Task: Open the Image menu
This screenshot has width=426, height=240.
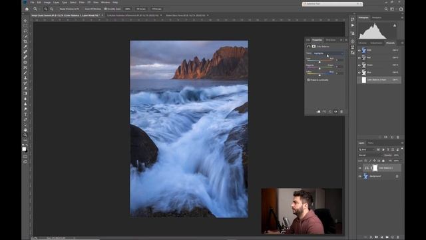Action: tap(47, 3)
